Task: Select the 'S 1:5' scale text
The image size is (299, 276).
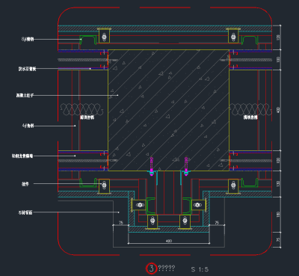Action: click(200, 269)
